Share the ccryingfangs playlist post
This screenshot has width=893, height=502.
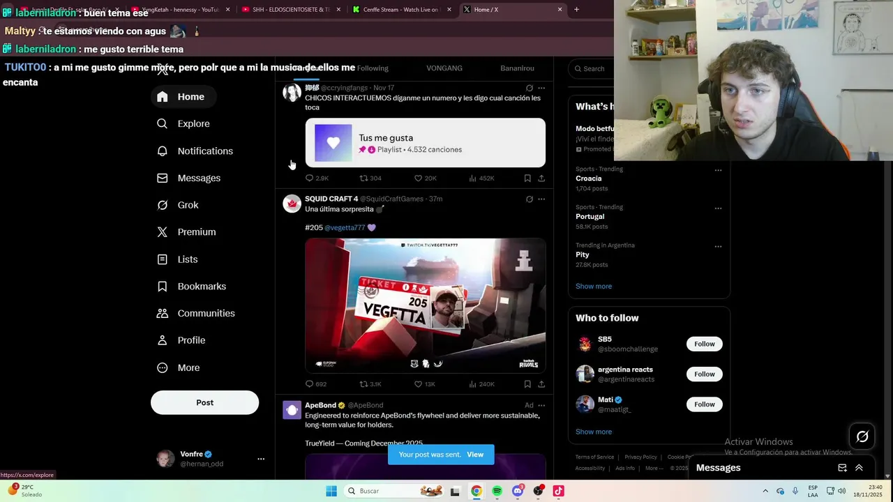(541, 178)
